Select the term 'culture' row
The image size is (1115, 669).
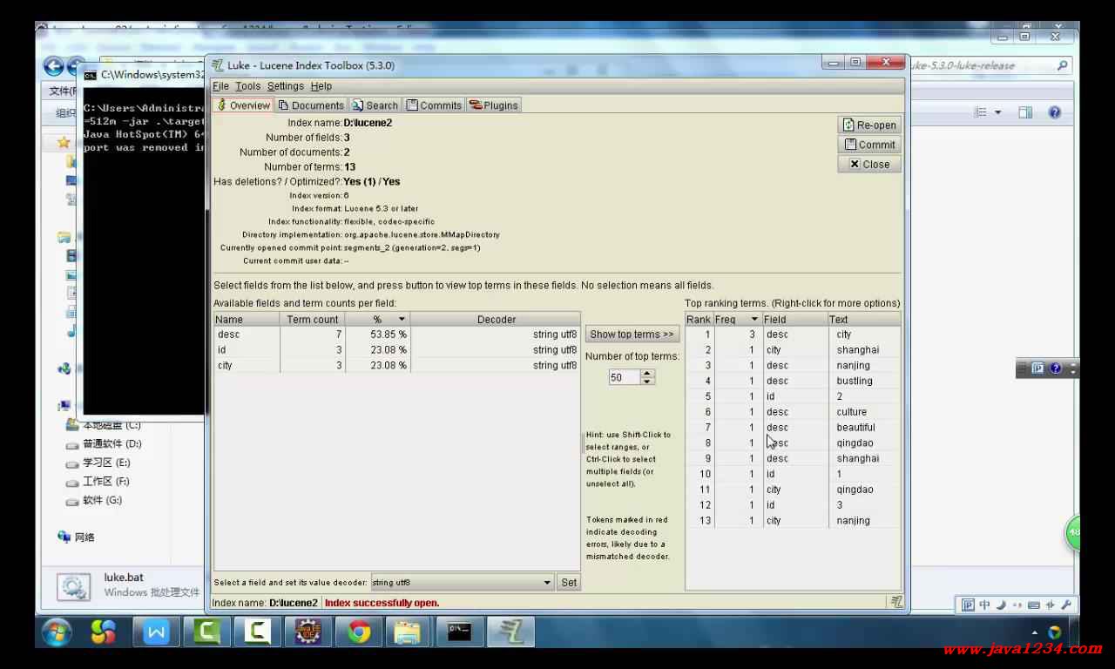(x=793, y=412)
